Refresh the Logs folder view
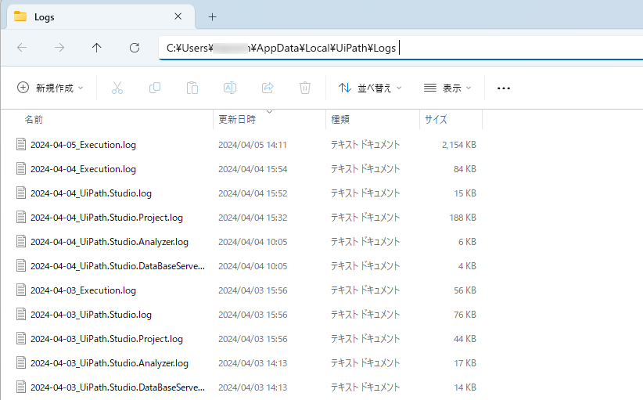This screenshot has height=400, width=643. pyautogui.click(x=135, y=48)
